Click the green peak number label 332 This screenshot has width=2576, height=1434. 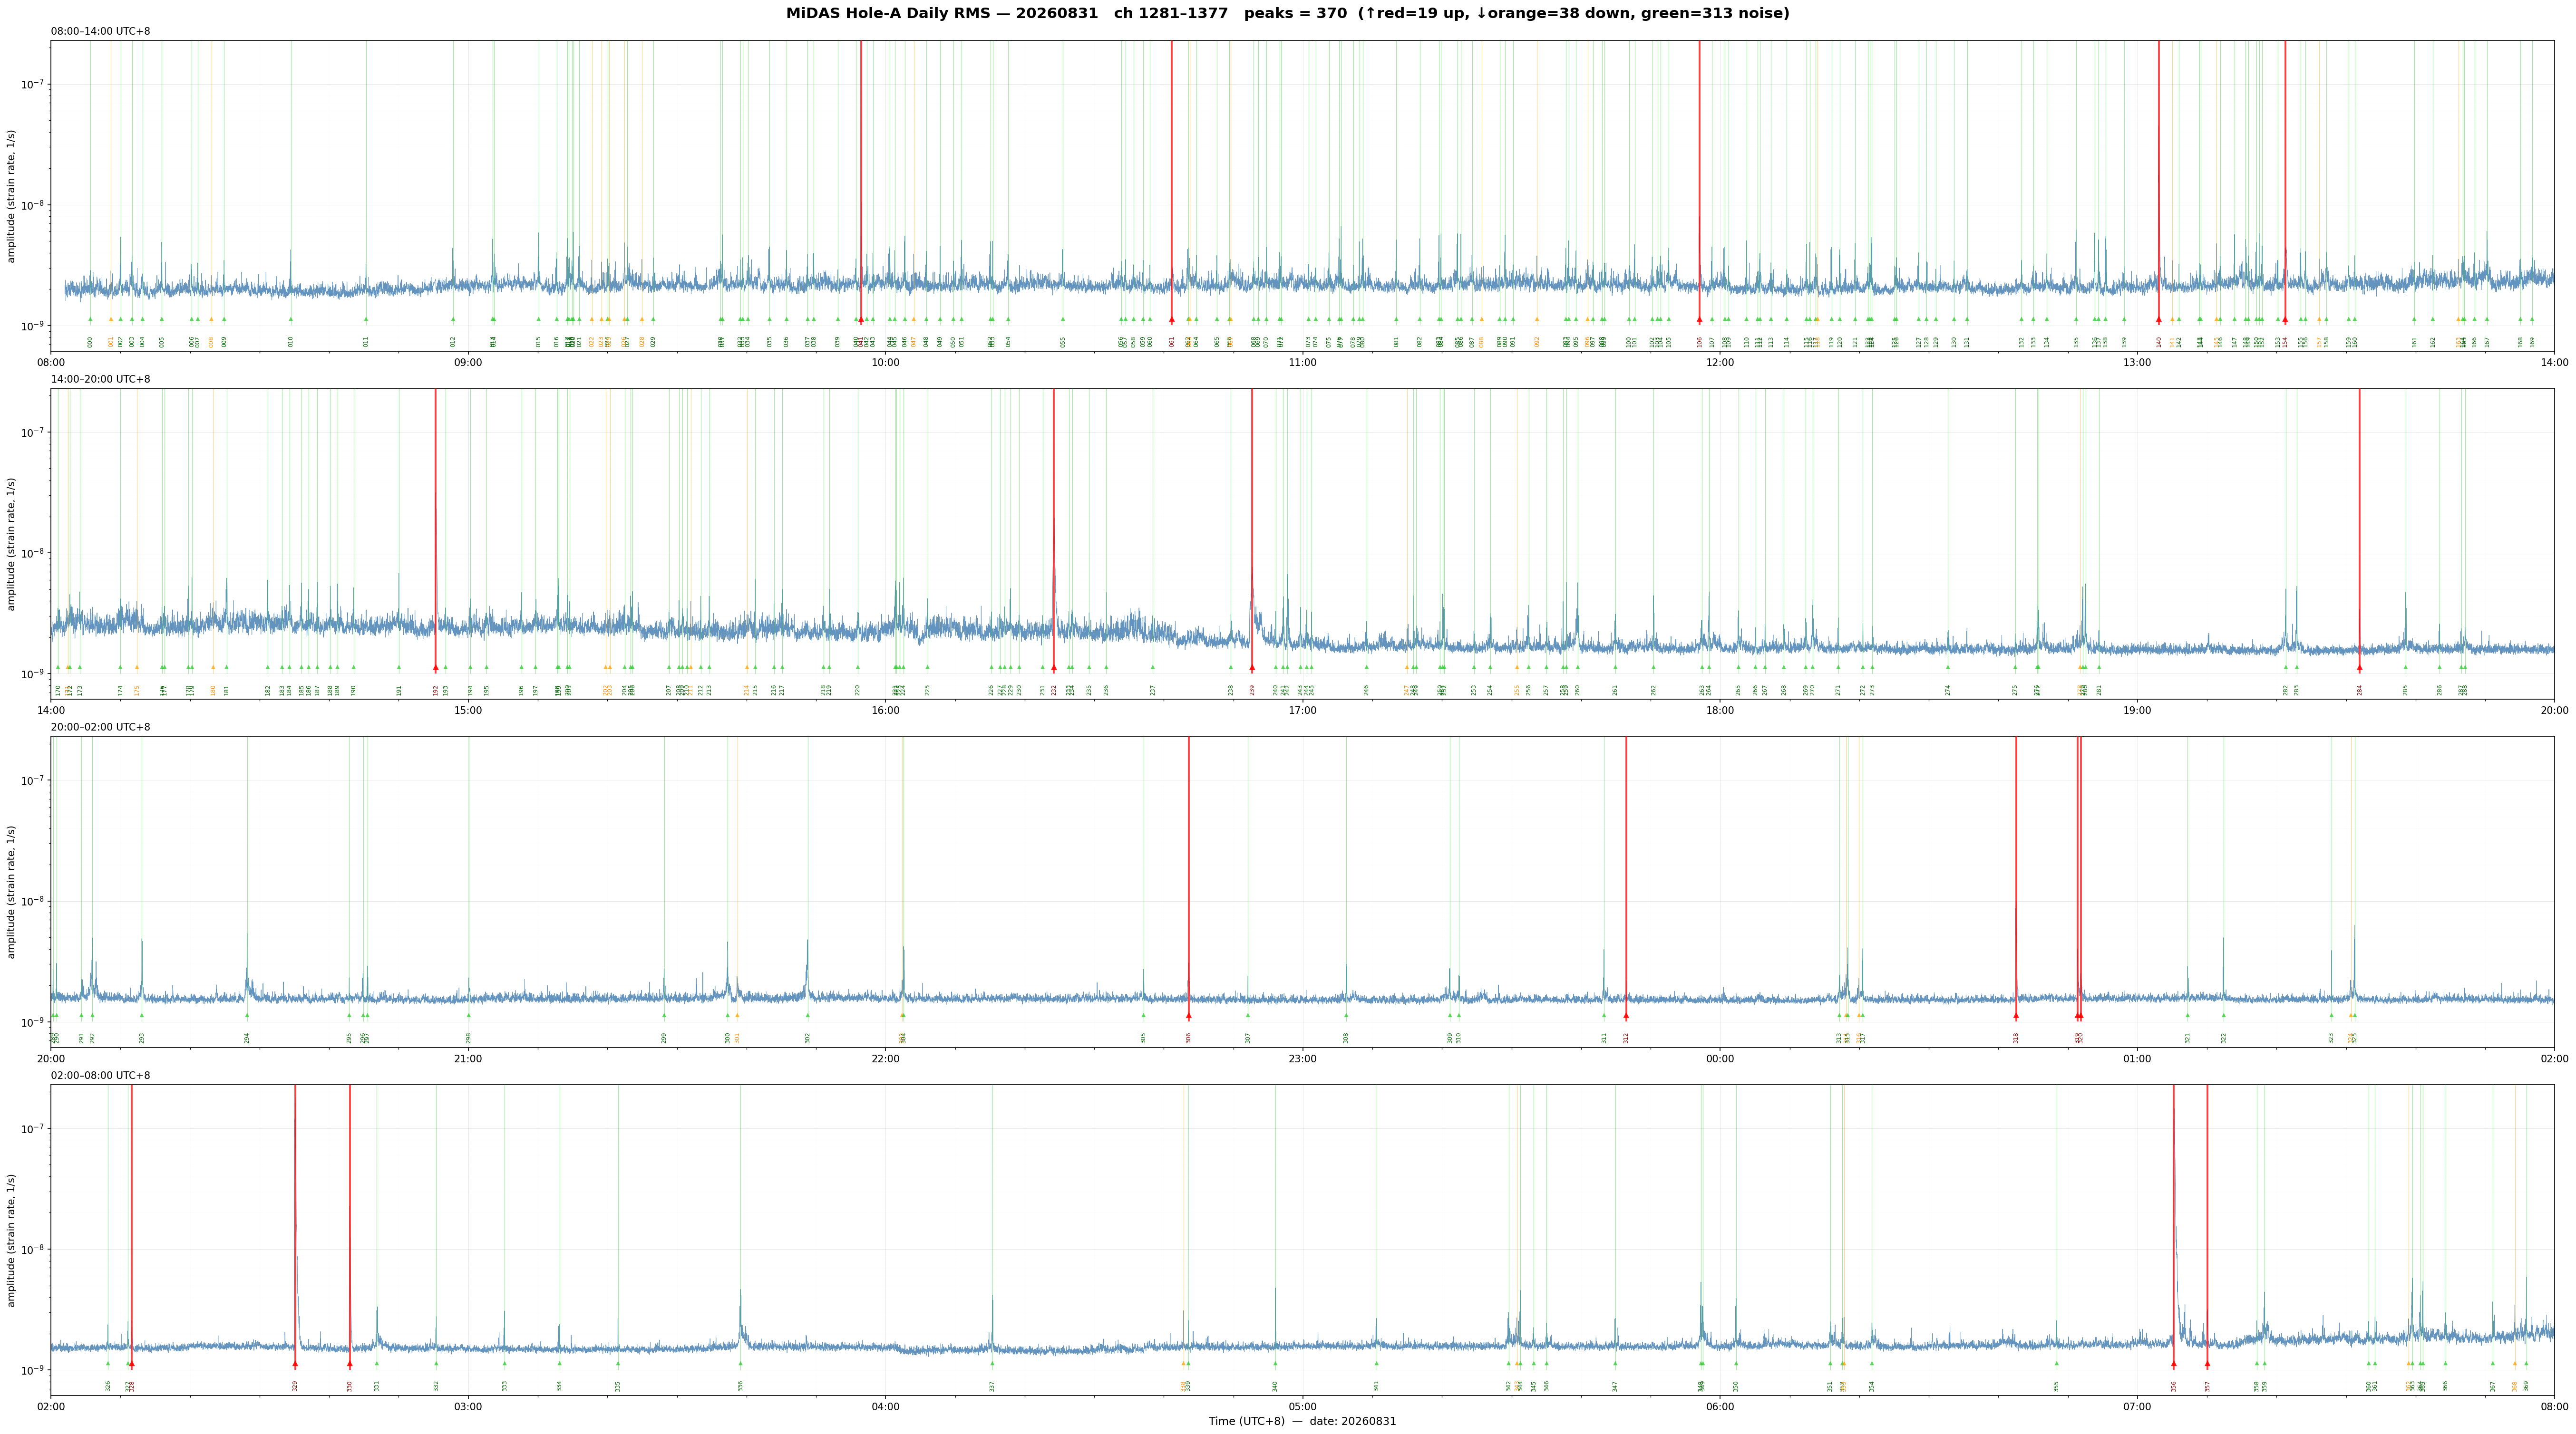[436, 1385]
